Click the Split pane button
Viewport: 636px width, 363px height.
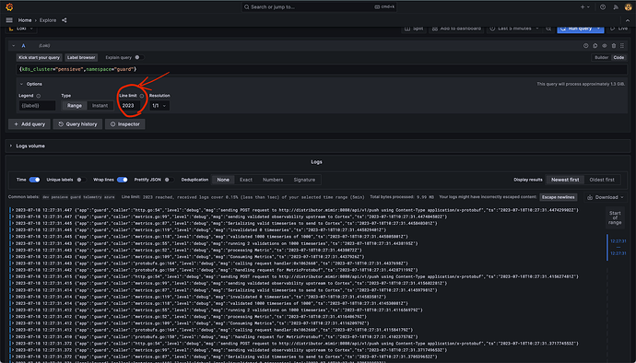coord(414,29)
